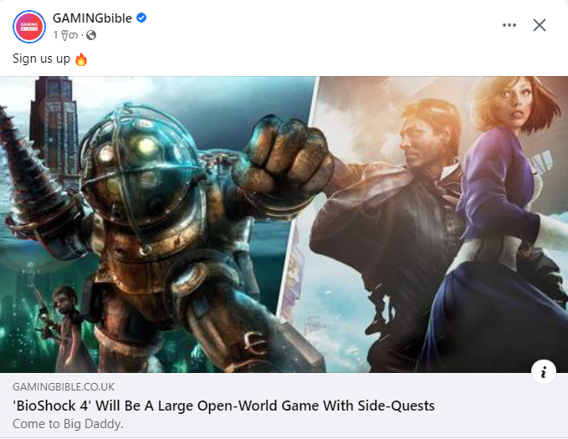The image size is (568, 439).
Task: Open the GAMINGbible profile picture
Action: pyautogui.click(x=29, y=27)
